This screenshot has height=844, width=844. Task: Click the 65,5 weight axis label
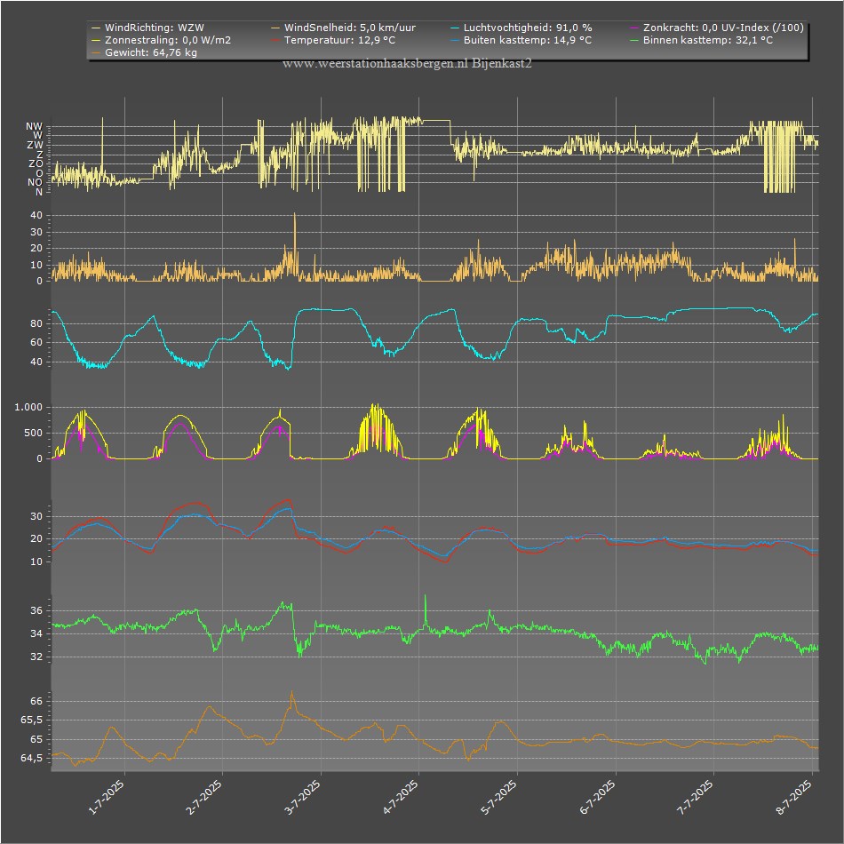click(32, 721)
